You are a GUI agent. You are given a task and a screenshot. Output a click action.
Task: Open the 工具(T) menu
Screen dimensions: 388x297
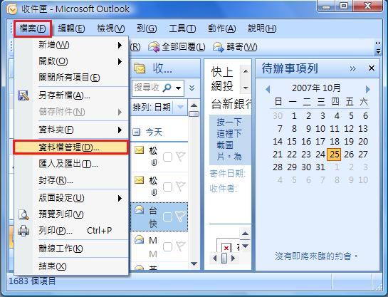click(x=182, y=28)
